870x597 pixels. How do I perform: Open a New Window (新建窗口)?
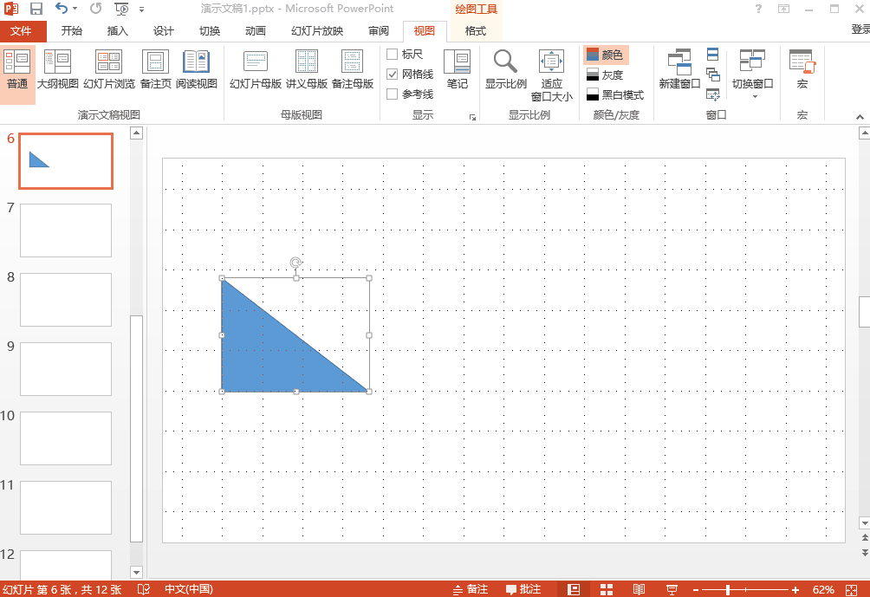tap(679, 69)
